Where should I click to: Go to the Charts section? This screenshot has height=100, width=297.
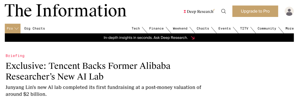(203, 28)
